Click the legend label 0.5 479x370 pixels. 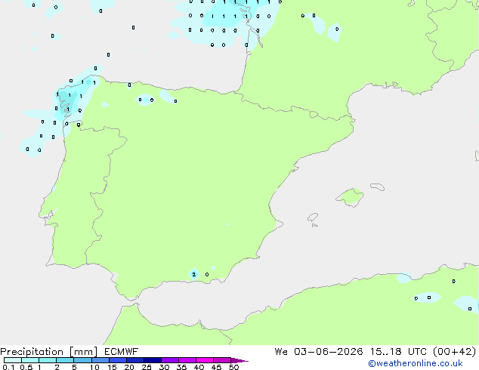pyautogui.click(x=26, y=367)
